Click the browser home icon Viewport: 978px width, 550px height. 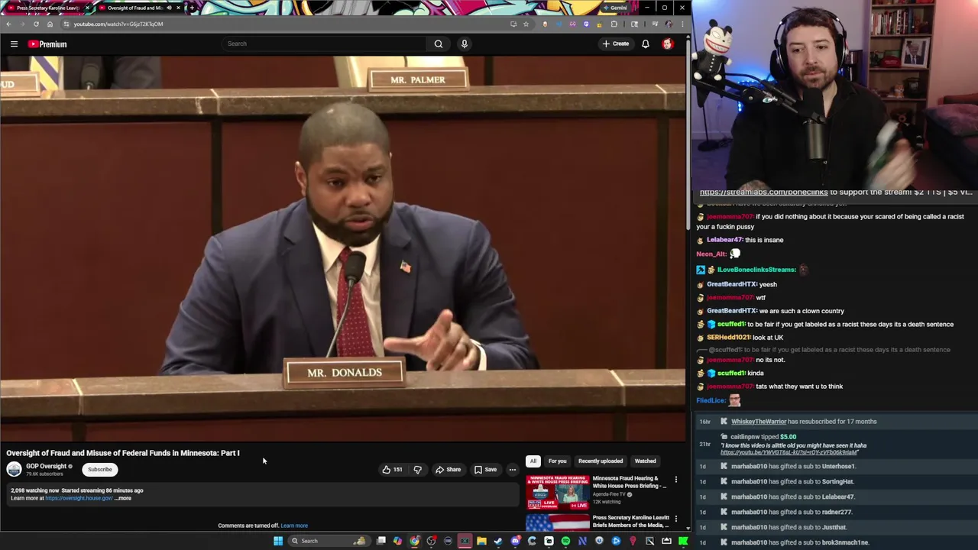50,24
